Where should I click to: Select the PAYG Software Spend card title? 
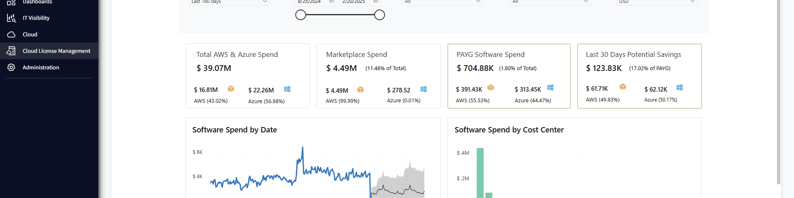(x=491, y=54)
